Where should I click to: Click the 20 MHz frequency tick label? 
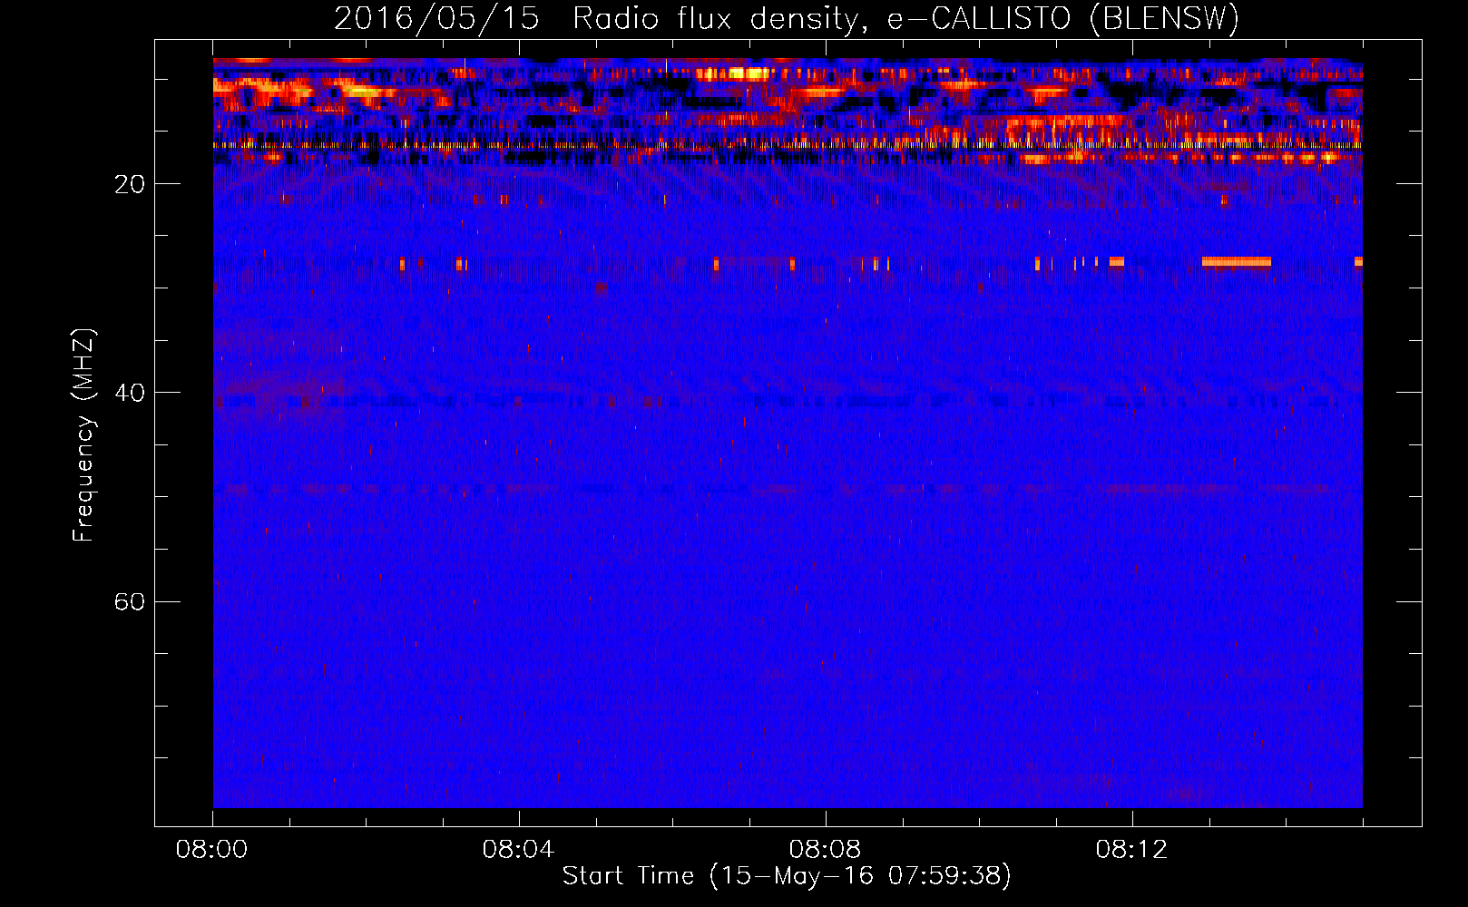pos(130,184)
